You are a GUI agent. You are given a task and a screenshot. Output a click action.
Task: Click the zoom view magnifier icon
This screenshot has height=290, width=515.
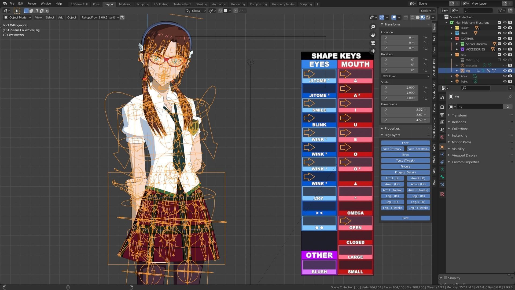pos(373,27)
